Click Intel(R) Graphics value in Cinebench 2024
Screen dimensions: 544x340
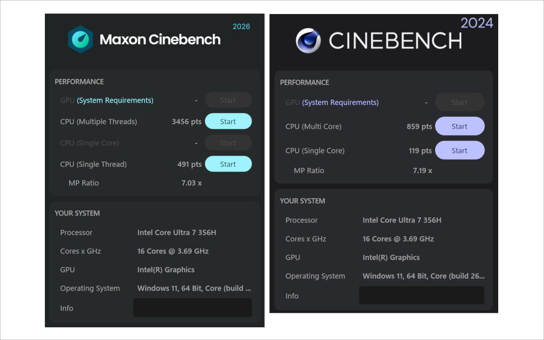pos(391,257)
